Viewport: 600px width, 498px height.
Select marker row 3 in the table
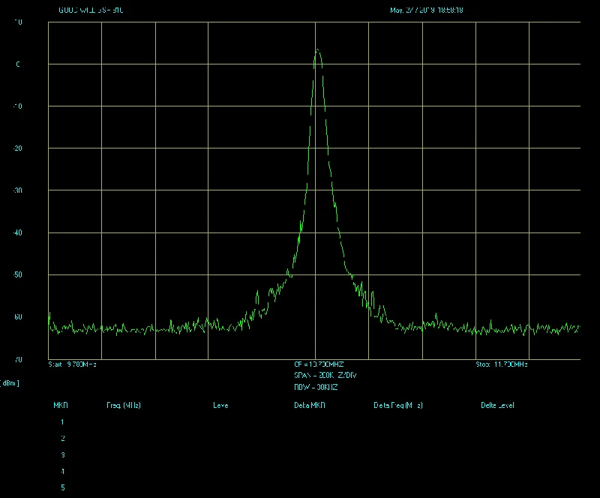pyautogui.click(x=63, y=455)
